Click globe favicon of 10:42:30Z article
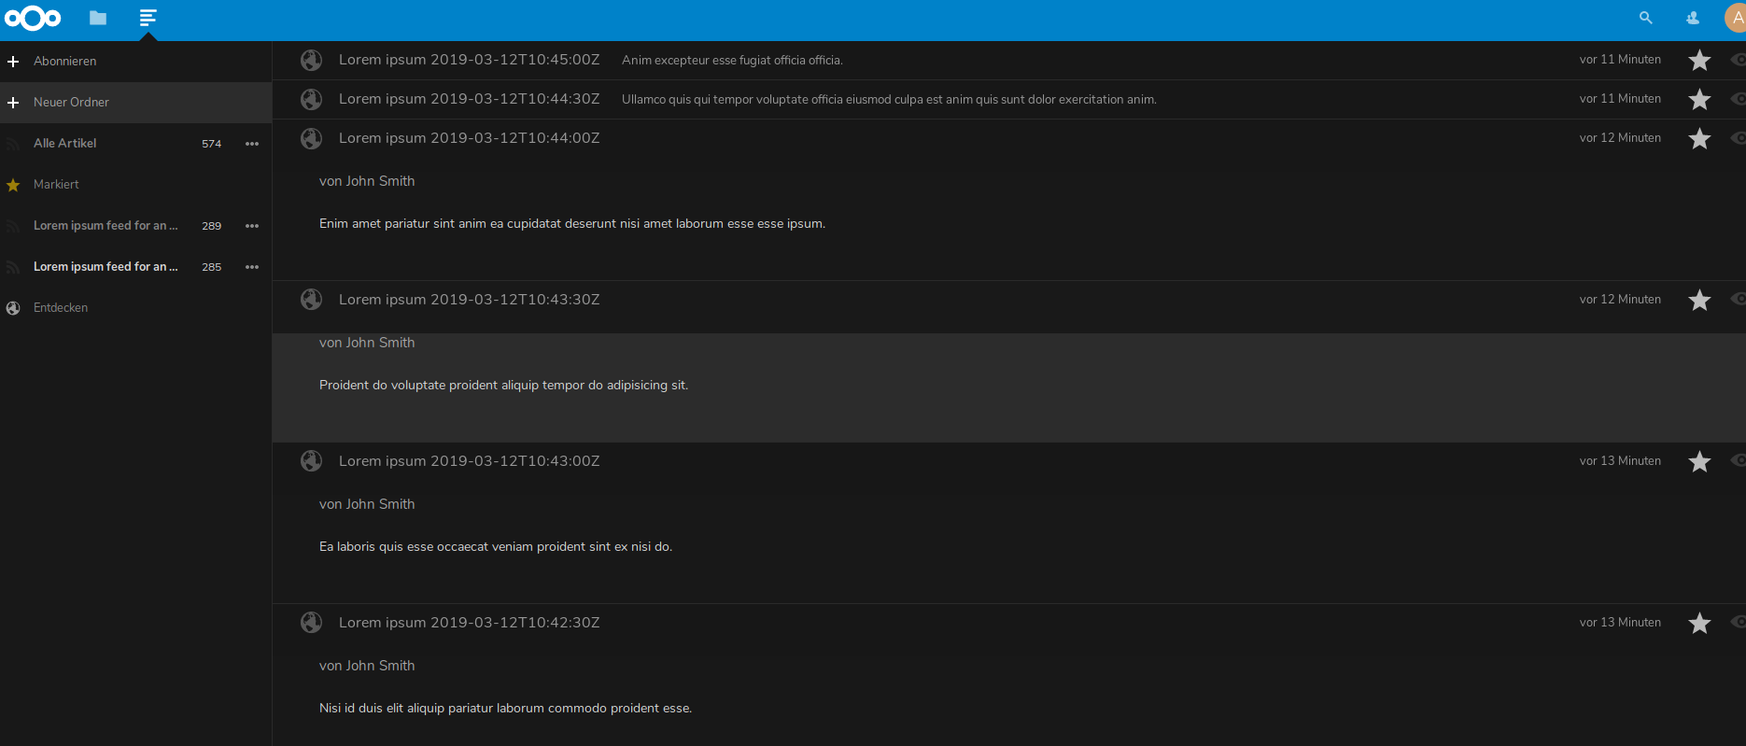Screen dimensions: 1746x746 tap(311, 623)
